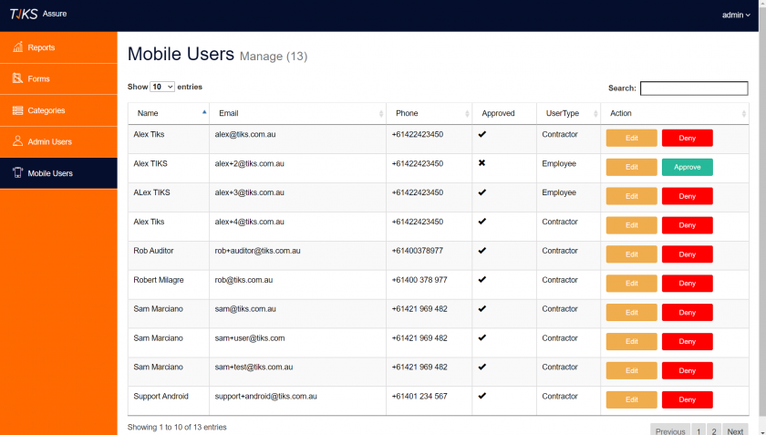Click the vertical page scrollbar
The width and height of the screenshot is (766, 435).
762,217
